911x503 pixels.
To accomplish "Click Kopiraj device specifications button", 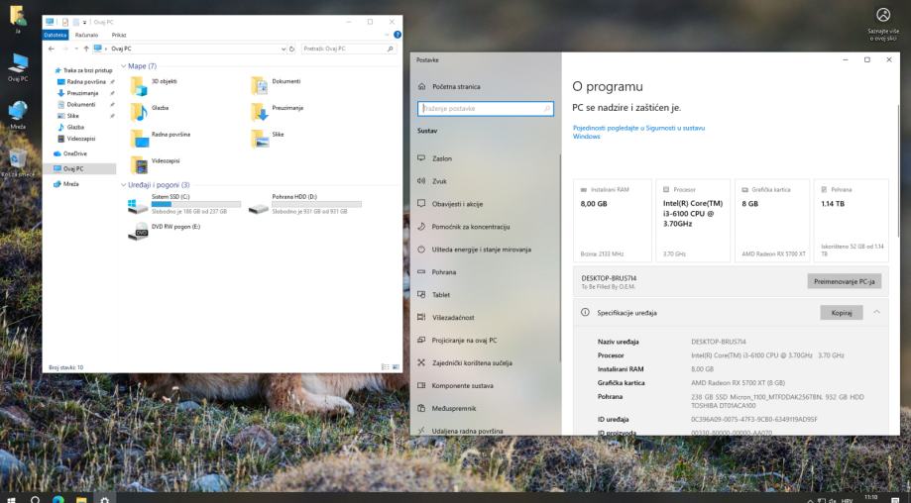I will (x=842, y=313).
